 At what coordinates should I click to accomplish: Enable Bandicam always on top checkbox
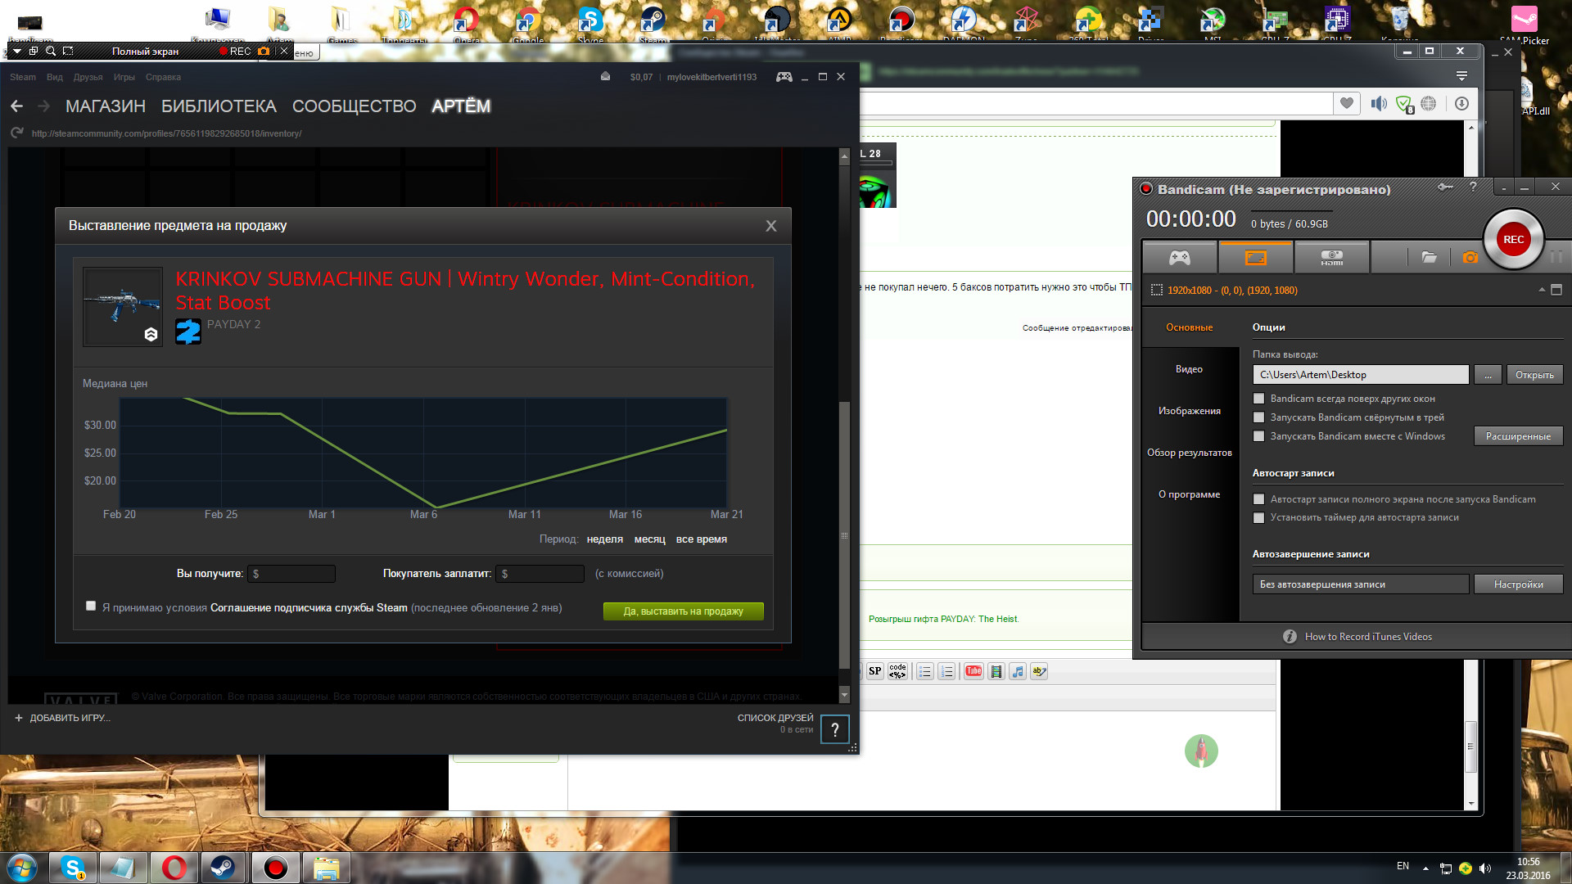[1259, 399]
